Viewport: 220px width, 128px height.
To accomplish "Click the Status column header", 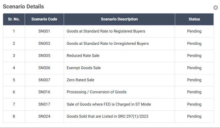I will pyautogui.click(x=194, y=19).
